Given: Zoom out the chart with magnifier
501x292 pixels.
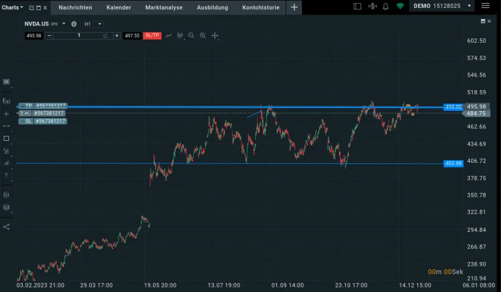Looking at the screenshot, I should (191, 36).
